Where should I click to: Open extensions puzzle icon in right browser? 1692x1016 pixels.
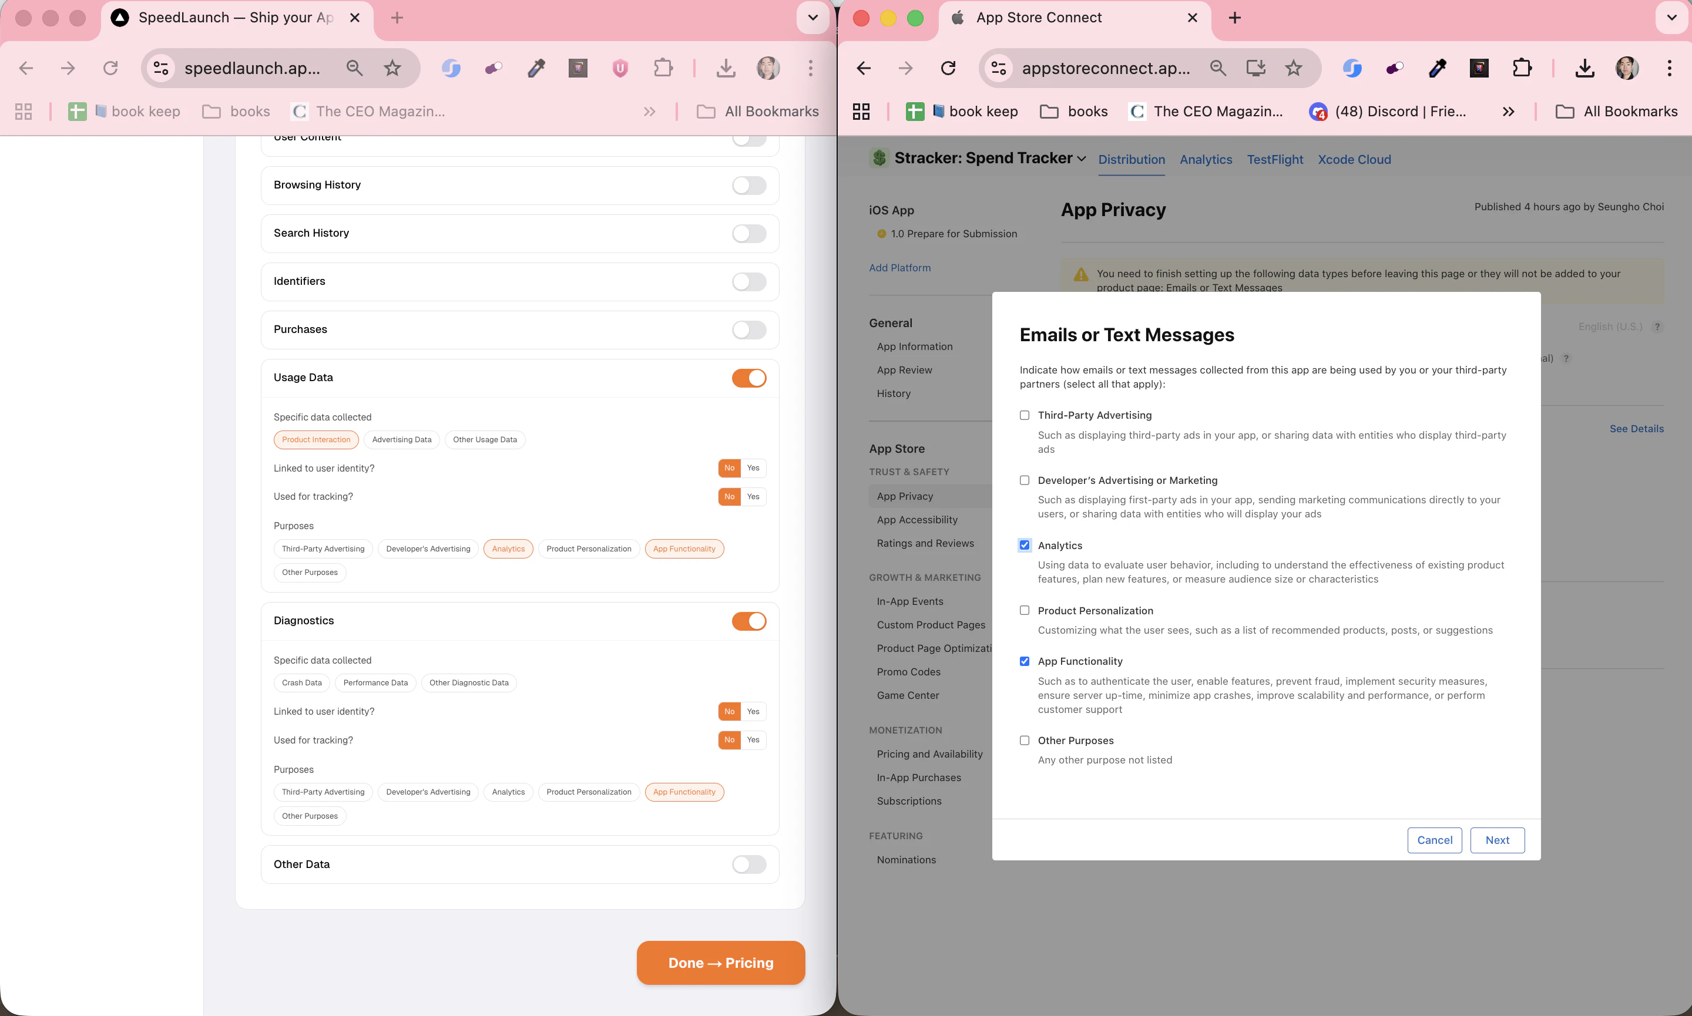1522,68
